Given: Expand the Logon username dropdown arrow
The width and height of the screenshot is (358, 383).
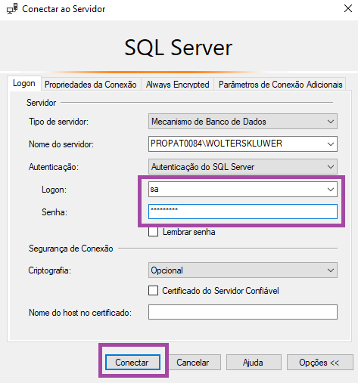Looking at the screenshot, I should coord(331,190).
